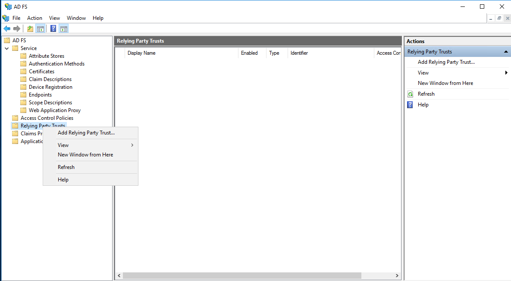Sort by Display Name column header
This screenshot has width=511, height=281.
pos(182,53)
